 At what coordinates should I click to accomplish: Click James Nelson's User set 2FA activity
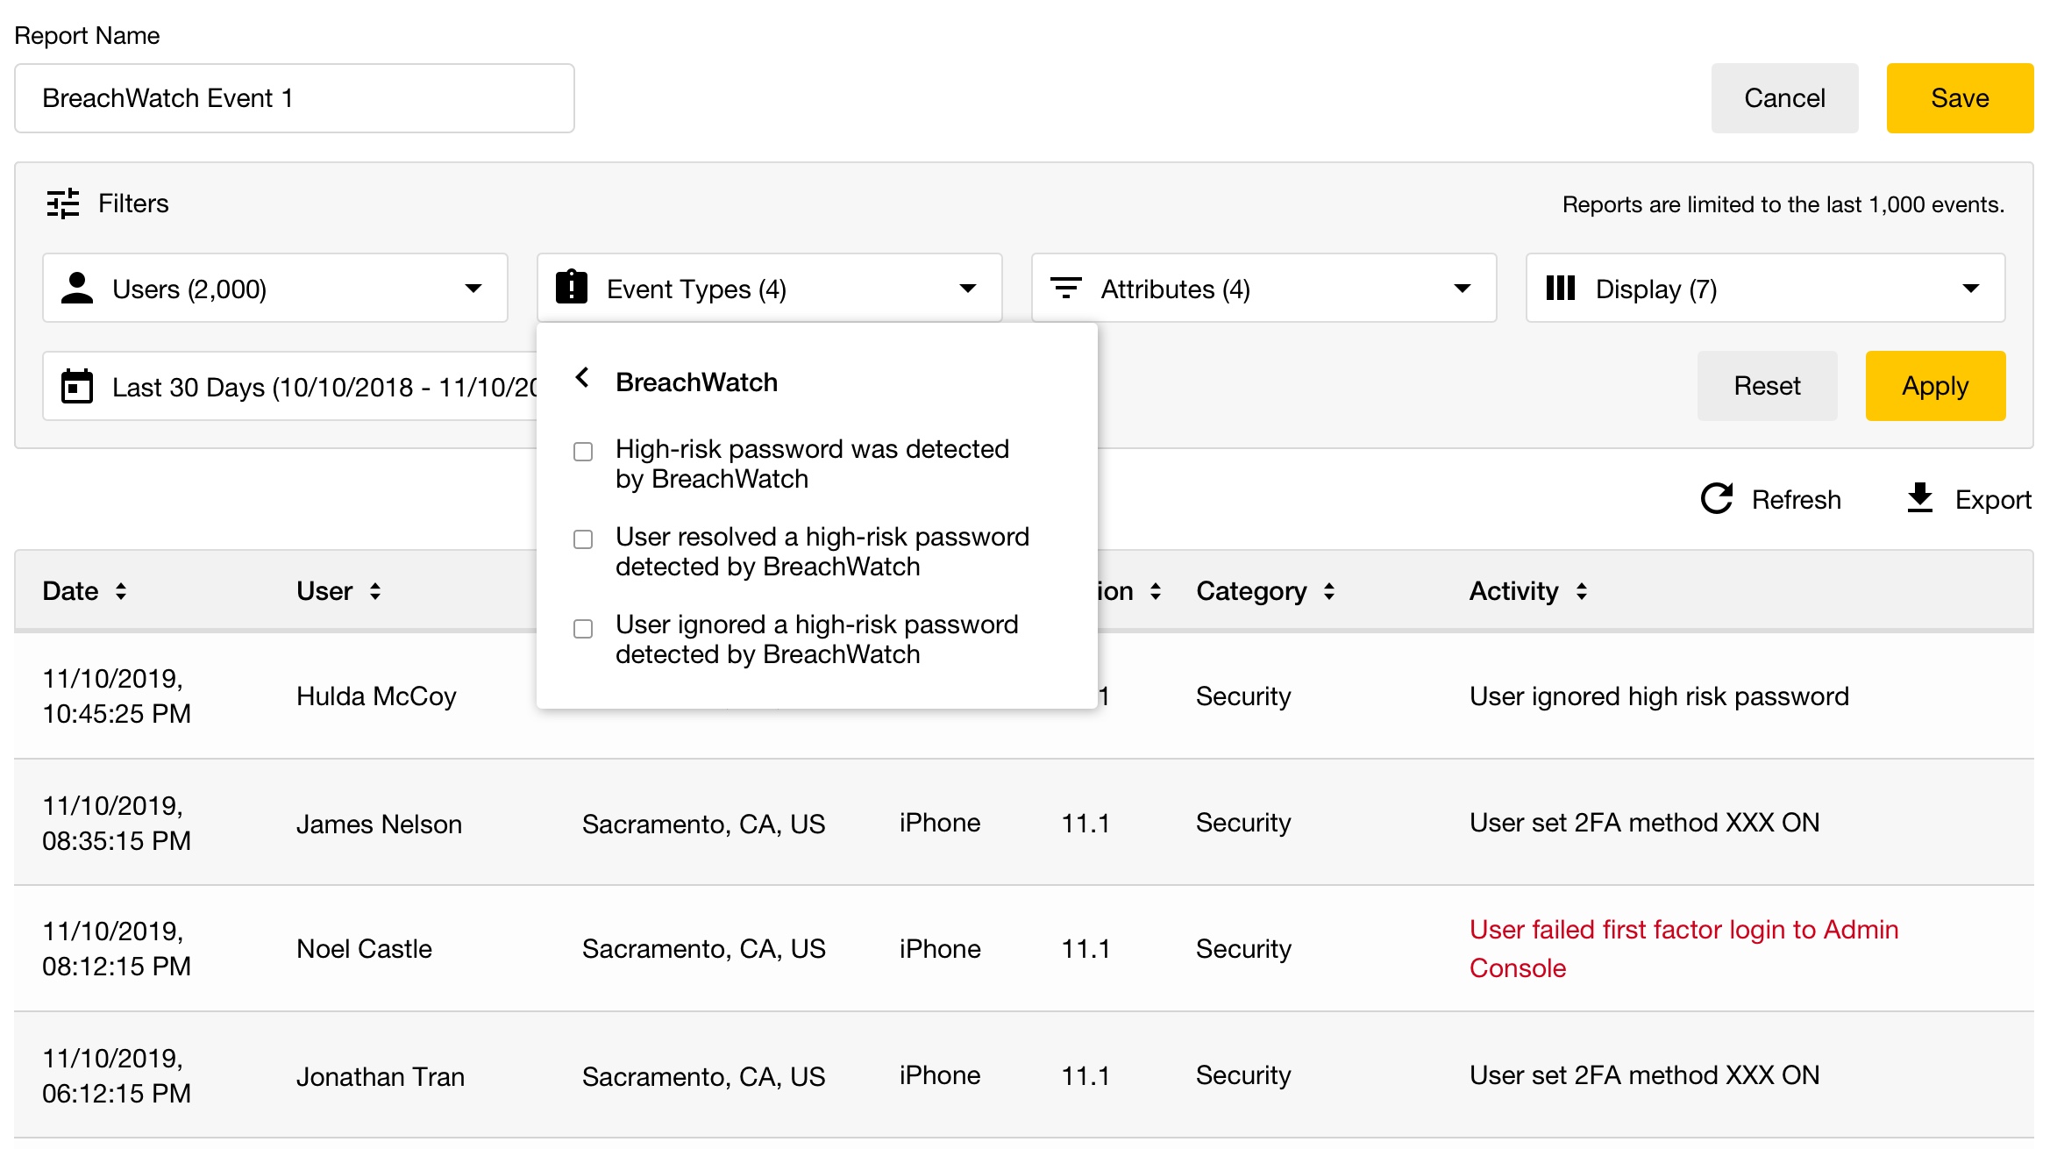coord(1645,823)
